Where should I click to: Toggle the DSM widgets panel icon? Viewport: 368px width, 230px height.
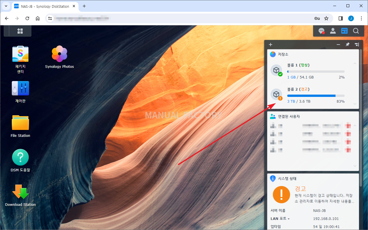[344, 31]
